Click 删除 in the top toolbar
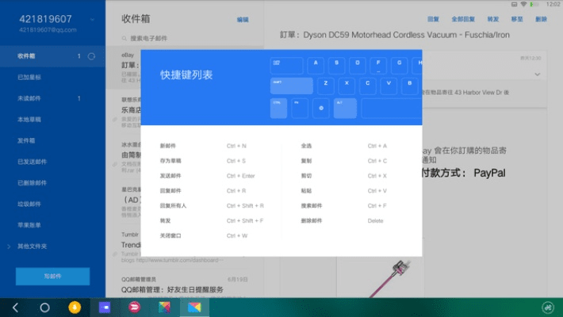Image resolution: width=563 pixels, height=317 pixels. (541, 19)
